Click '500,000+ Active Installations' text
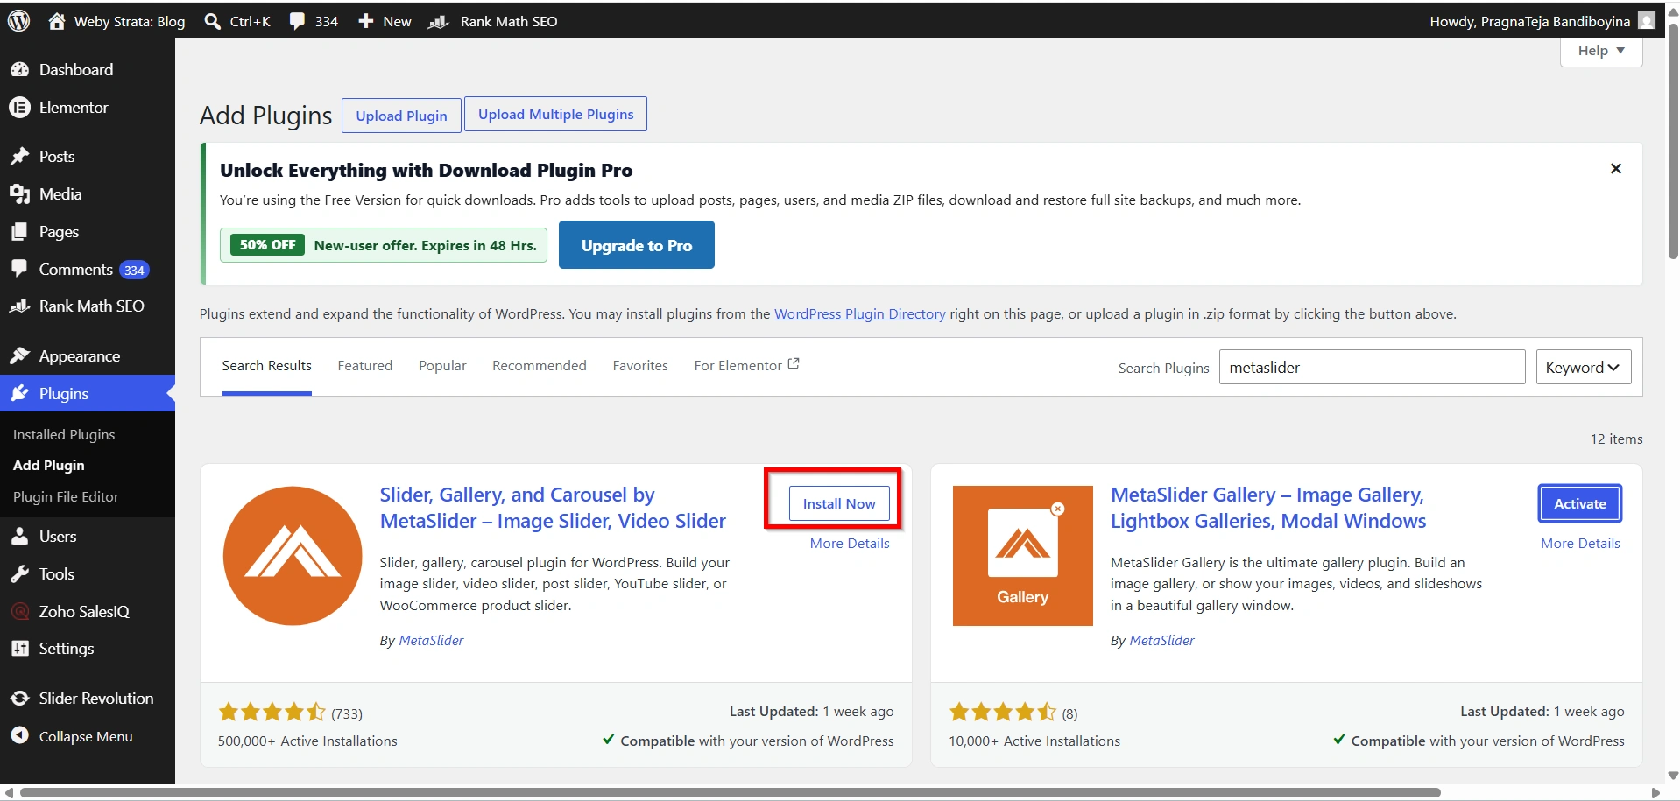Viewport: 1680px width, 801px height. (x=307, y=741)
